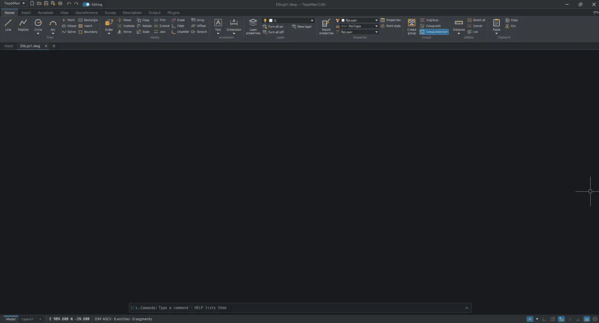The height and width of the screenshot is (323, 599).
Task: Click the Redo arrow
Action: point(76,4)
